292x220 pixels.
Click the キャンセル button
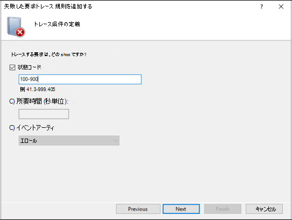(264, 209)
